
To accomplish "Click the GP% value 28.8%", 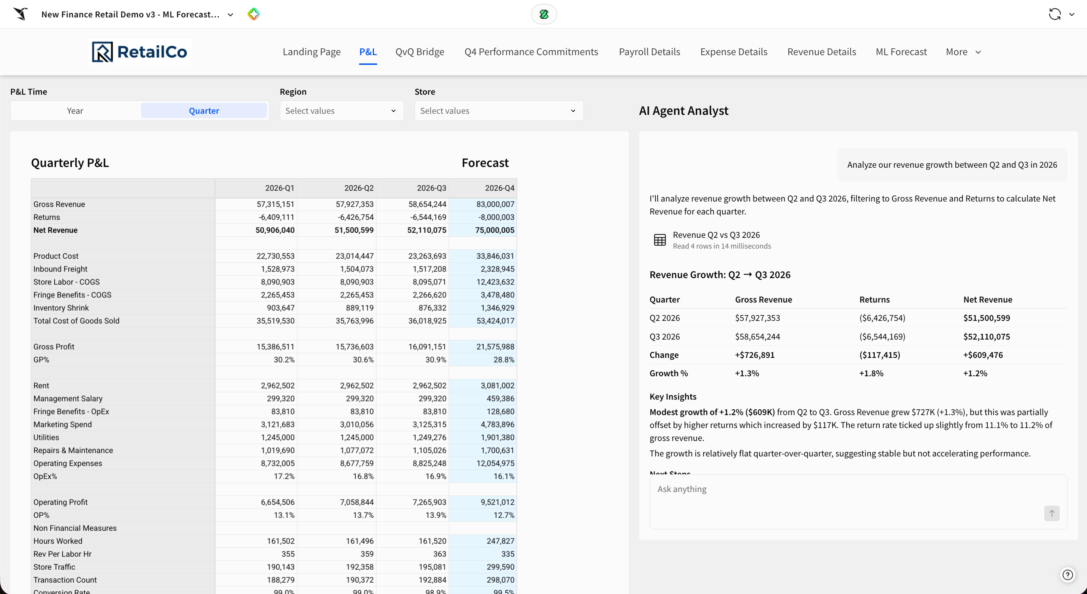I will coord(503,360).
